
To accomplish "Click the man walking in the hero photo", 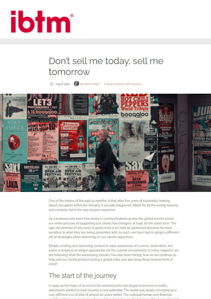I will (107, 160).
